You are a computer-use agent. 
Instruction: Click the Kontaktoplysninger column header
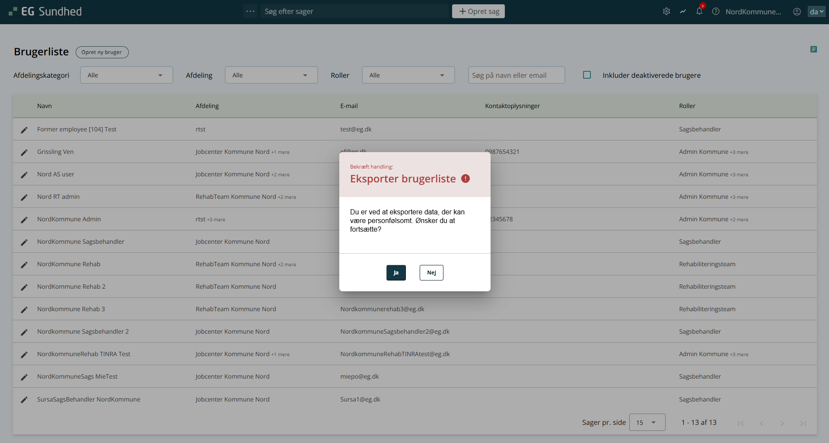click(x=512, y=106)
